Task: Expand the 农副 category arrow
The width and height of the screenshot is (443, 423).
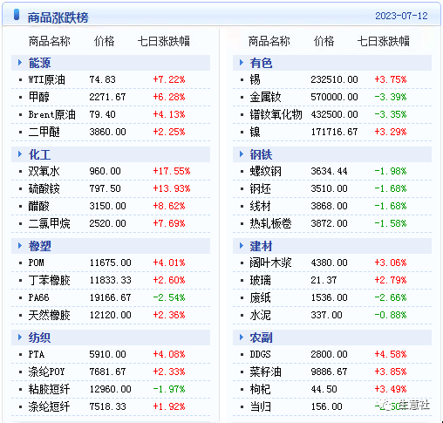Action: pyautogui.click(x=242, y=338)
